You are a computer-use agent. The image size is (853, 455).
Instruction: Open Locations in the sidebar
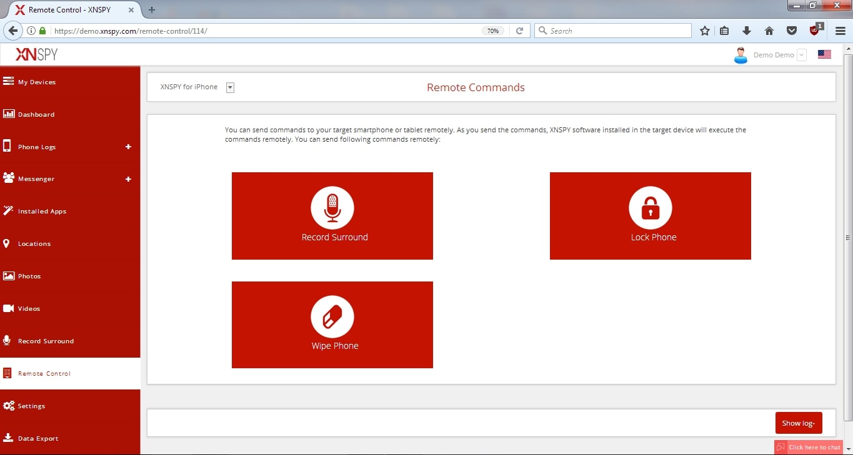click(x=70, y=244)
